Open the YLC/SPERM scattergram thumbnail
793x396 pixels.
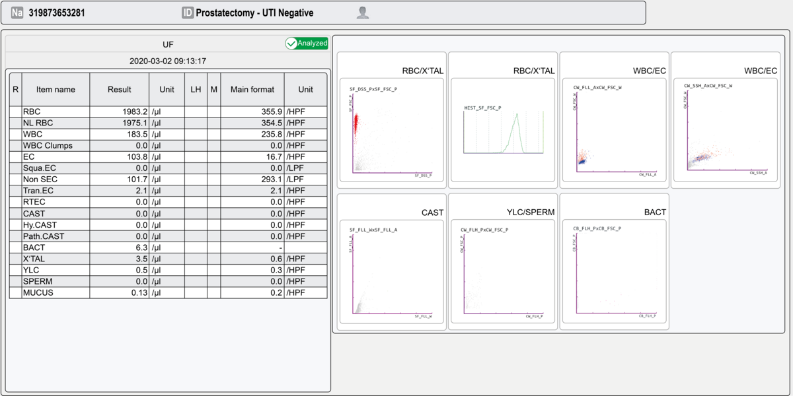coord(503,272)
